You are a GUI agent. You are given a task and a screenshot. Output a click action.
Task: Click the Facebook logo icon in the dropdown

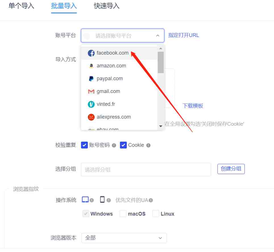(91, 53)
